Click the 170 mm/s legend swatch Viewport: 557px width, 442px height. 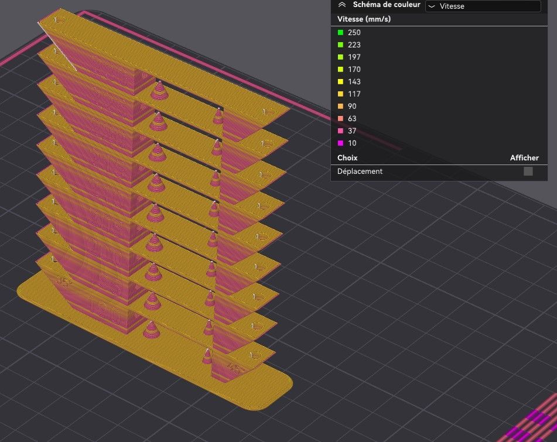[x=340, y=69]
